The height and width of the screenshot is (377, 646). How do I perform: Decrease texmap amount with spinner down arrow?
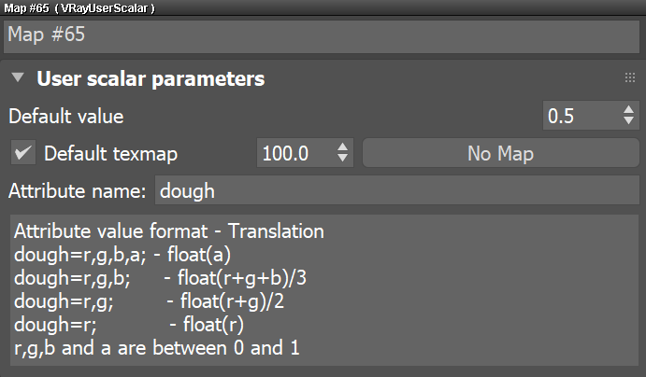pos(343,160)
